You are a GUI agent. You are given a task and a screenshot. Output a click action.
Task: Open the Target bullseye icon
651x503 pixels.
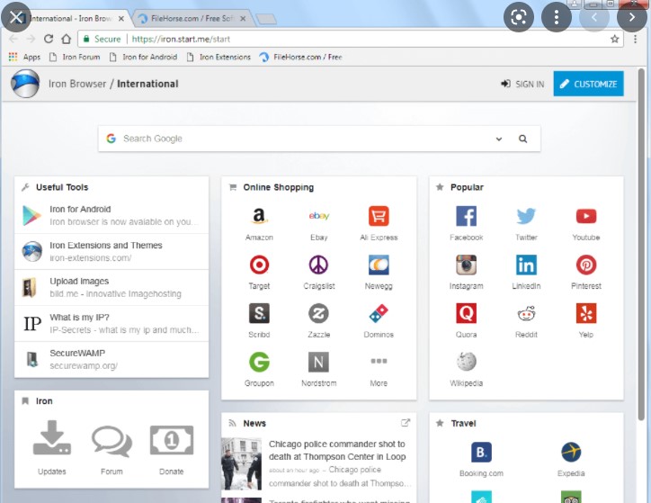259,265
